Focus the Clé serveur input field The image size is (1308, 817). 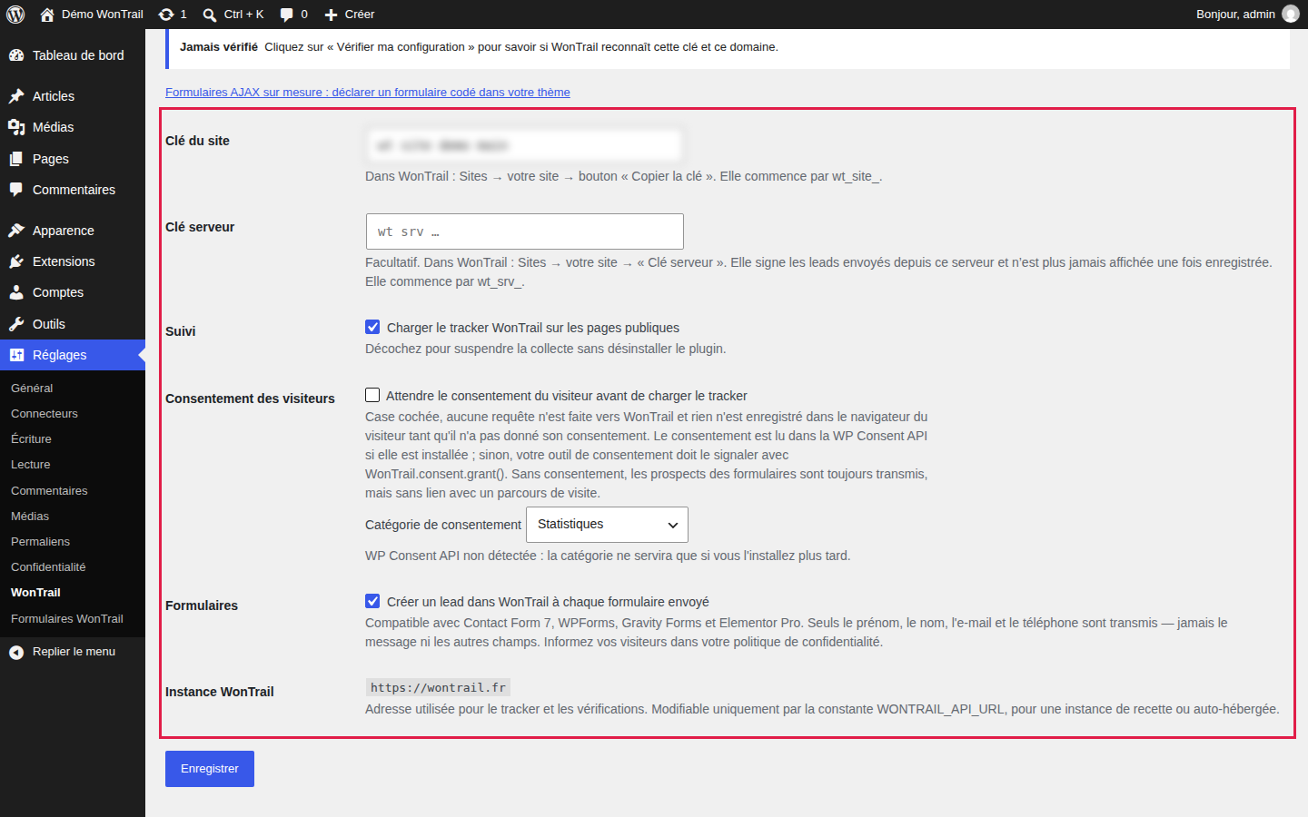(525, 231)
